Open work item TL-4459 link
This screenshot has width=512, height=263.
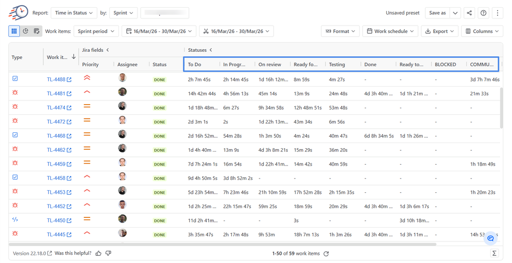(56, 164)
